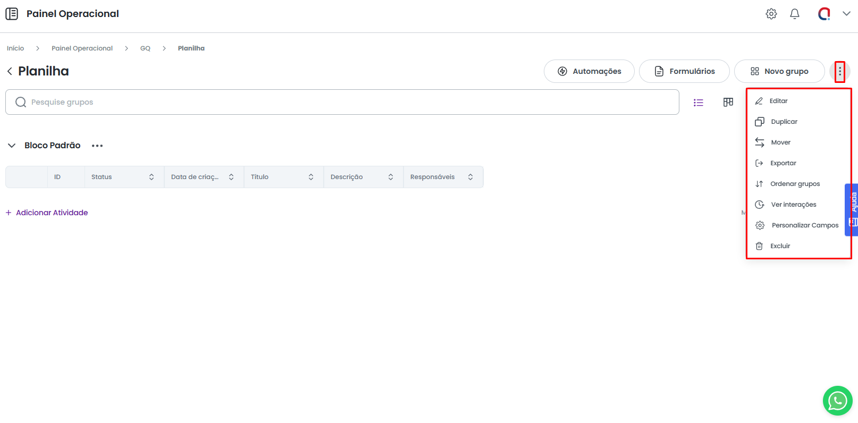Sort by the Status column
The image size is (858, 423).
pos(152,177)
